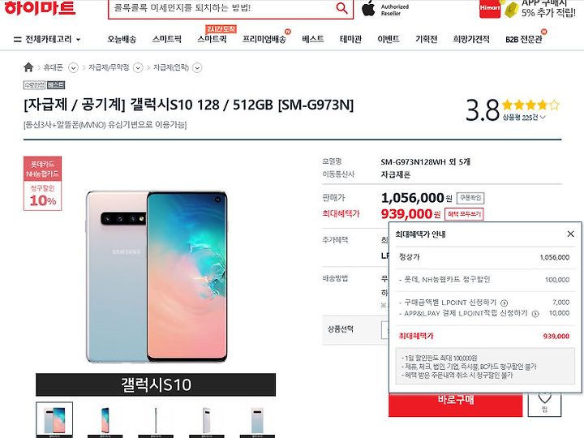Screen dimensions: 584x438
Task: Click the 하이마트 logo
Action: (x=40, y=8)
